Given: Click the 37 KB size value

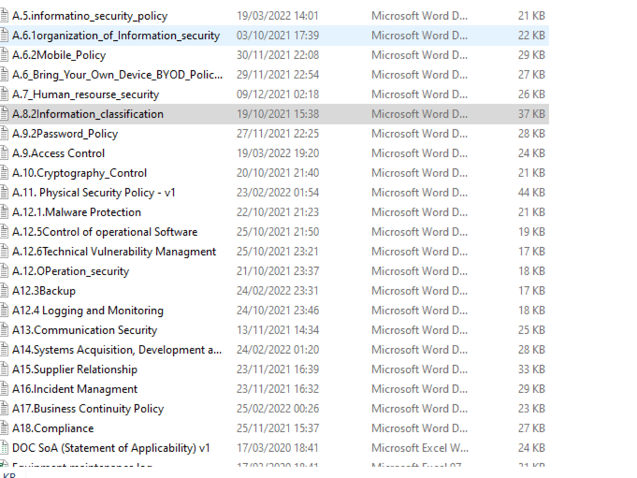Looking at the screenshot, I should coord(531,114).
